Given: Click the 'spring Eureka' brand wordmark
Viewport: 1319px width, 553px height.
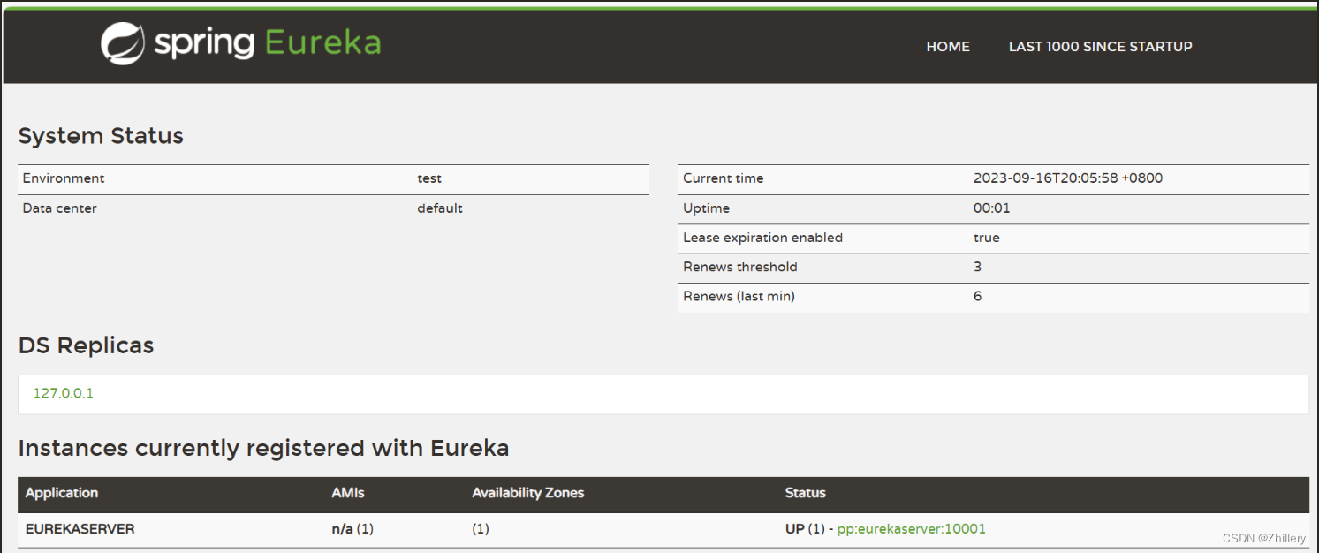Looking at the screenshot, I should (268, 44).
